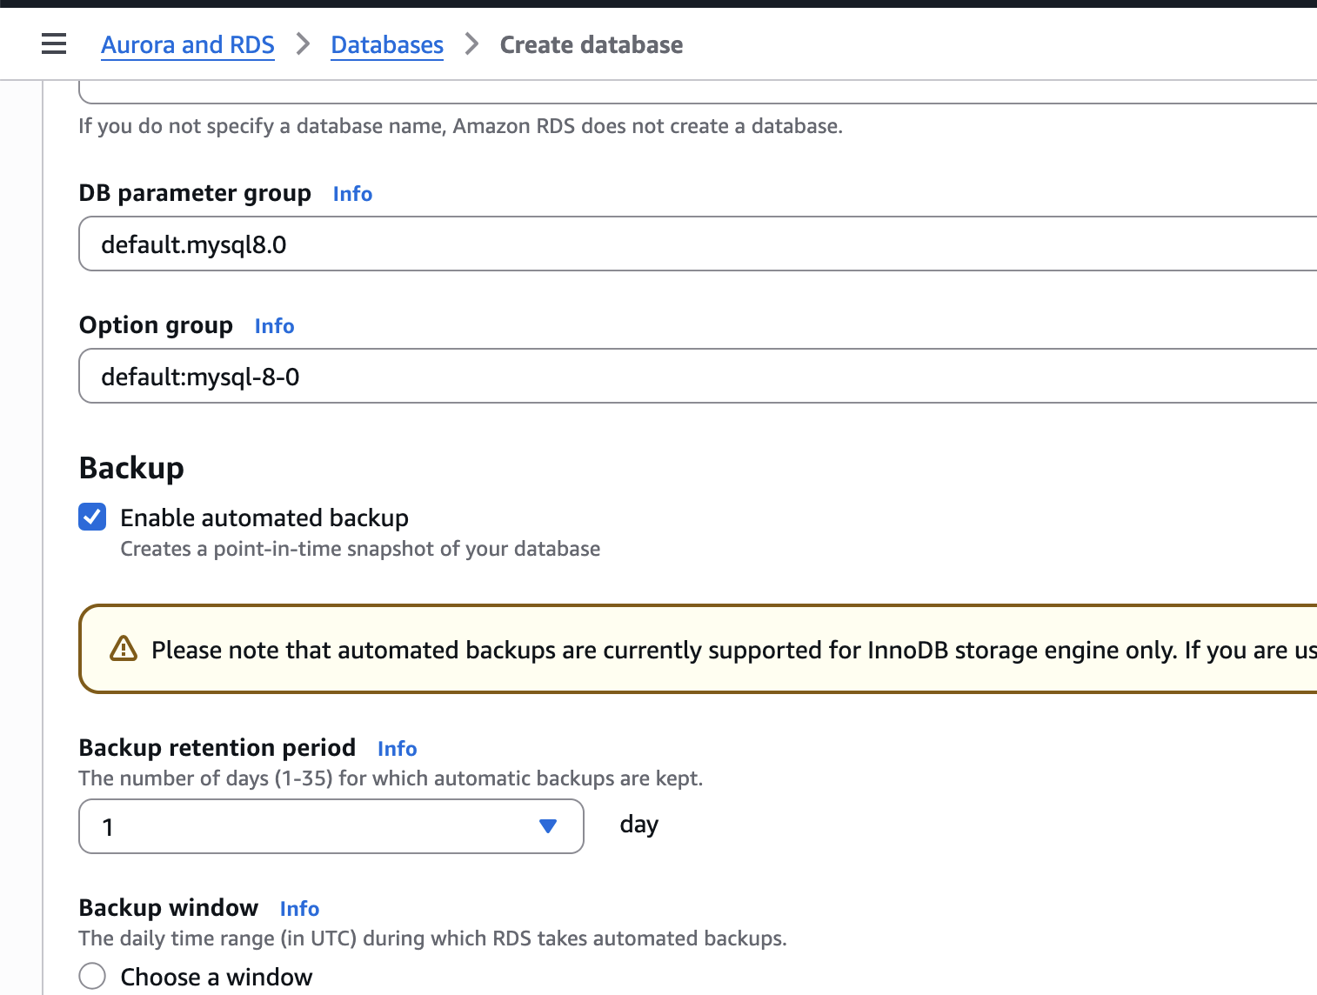Screen dimensions: 1317x995
Task: Open the Backup retention period day selector
Action: coord(331,826)
